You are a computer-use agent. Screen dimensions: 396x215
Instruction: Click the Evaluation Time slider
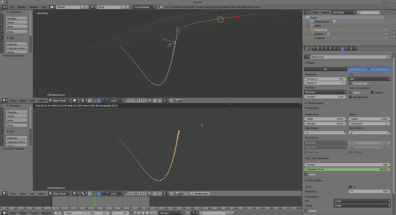[x=347, y=169]
